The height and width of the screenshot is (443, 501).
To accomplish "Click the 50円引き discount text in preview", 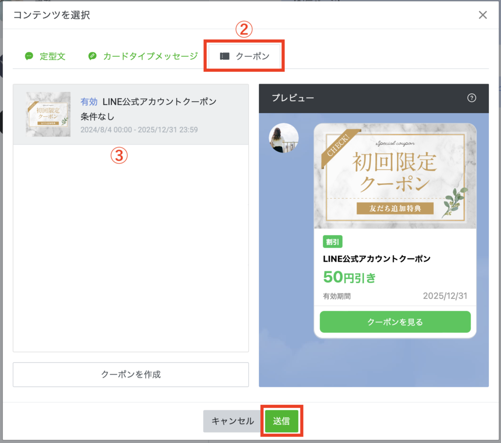I will point(349,278).
